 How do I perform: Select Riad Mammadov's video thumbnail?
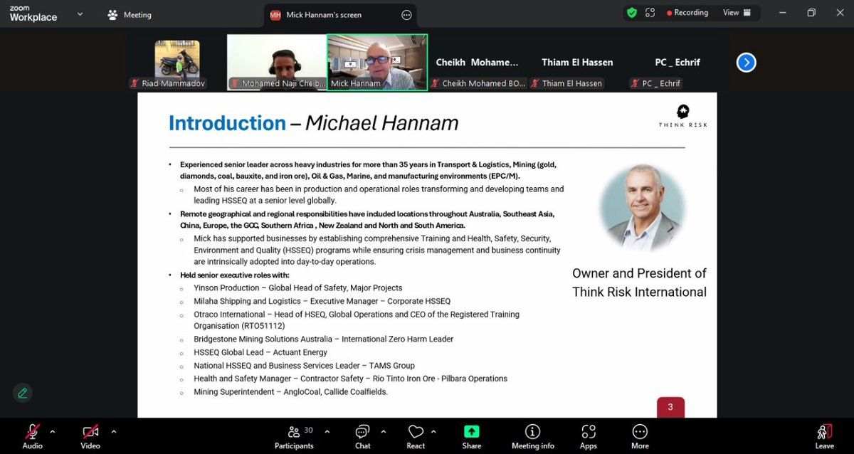click(x=177, y=63)
